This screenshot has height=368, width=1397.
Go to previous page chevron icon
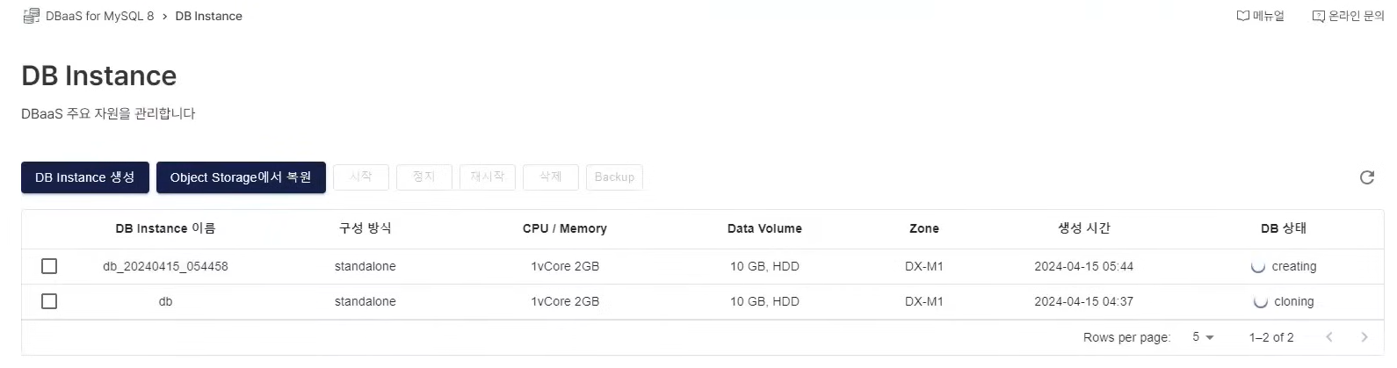click(x=1329, y=337)
